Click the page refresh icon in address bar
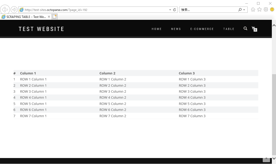The image size is (276, 164). pyautogui.click(x=174, y=10)
